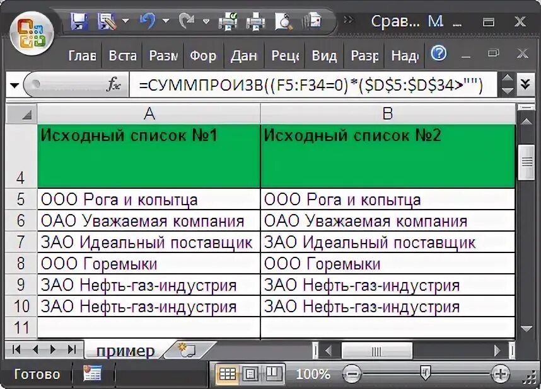Click the Print Preview icon
Image resolution: width=541 pixels, height=389 pixels.
(x=282, y=21)
